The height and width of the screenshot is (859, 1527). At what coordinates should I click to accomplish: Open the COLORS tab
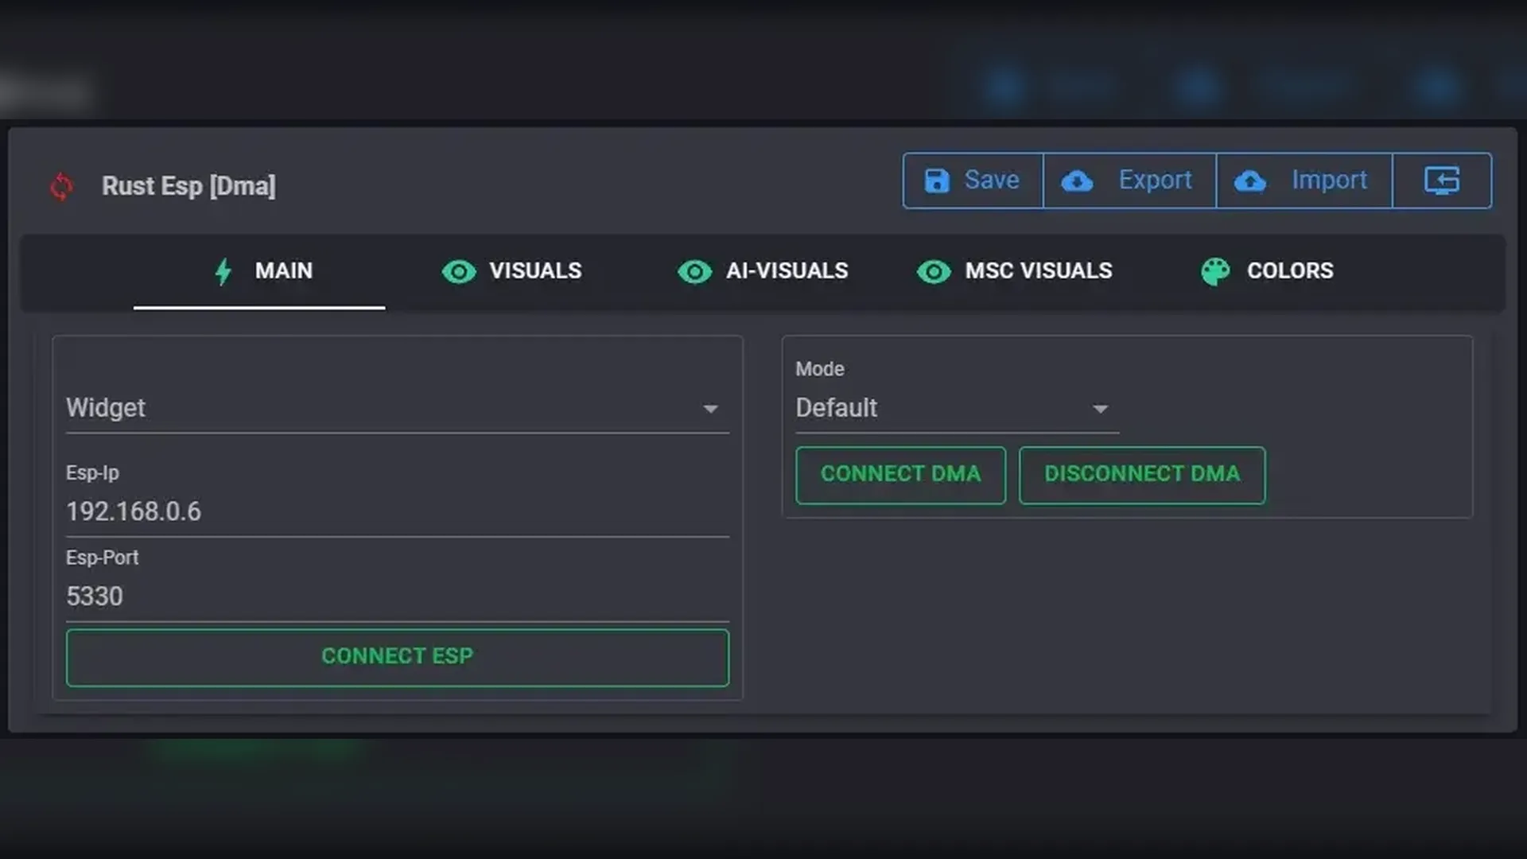[1289, 271]
